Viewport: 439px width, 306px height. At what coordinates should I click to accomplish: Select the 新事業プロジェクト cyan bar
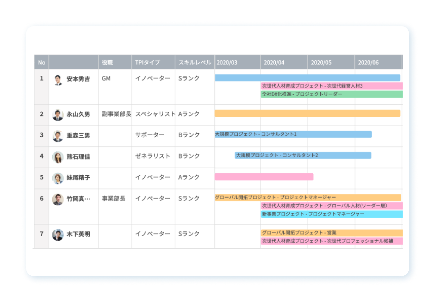(x=331, y=214)
